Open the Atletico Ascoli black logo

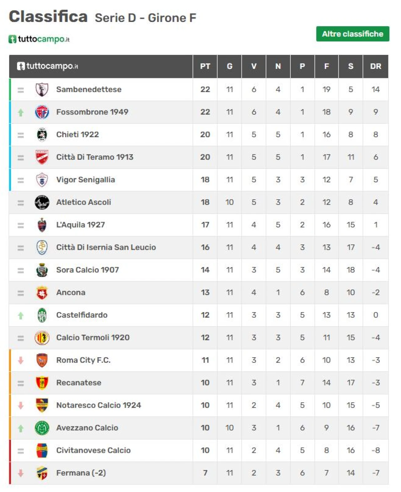[x=42, y=202]
